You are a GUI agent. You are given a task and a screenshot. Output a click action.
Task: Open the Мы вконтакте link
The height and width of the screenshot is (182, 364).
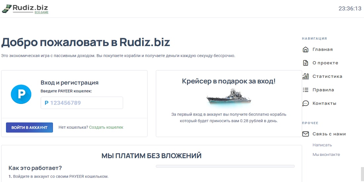[x=326, y=155]
